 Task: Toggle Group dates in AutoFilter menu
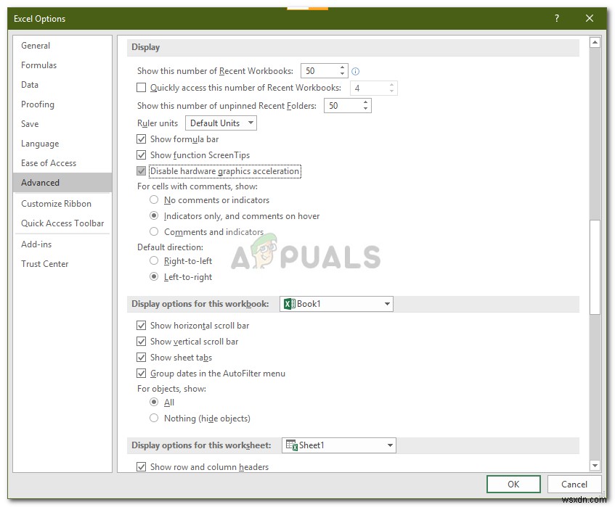coord(141,374)
